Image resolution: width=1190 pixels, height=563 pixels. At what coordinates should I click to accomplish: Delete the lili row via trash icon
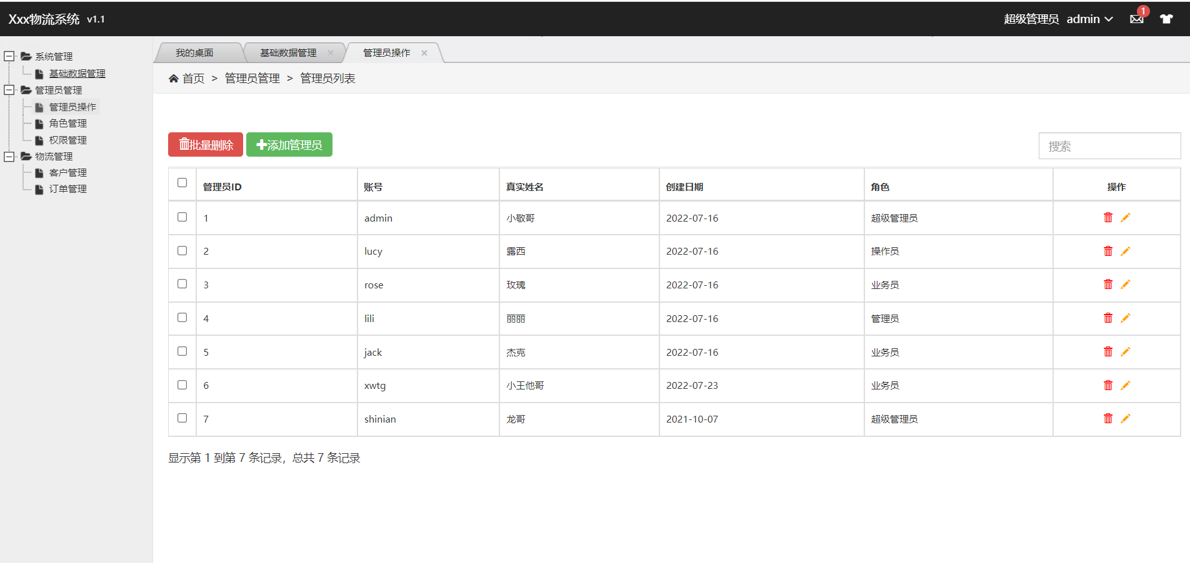[1108, 318]
